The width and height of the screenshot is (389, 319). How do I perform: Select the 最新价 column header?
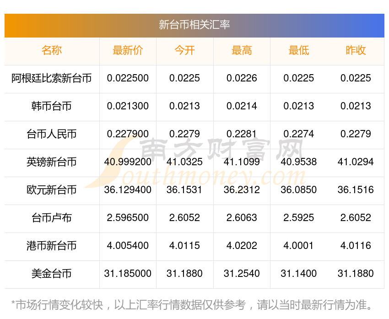tap(128, 51)
